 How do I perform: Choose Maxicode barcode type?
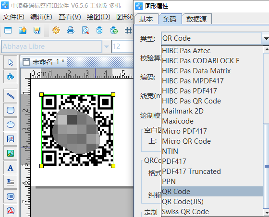212,121
